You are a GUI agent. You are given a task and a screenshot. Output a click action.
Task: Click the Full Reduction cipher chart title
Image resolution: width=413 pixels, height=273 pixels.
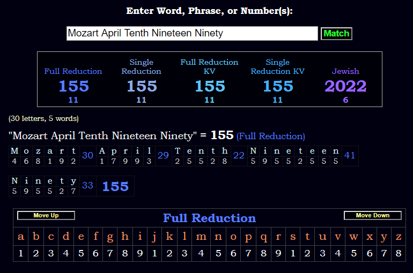coord(209,218)
